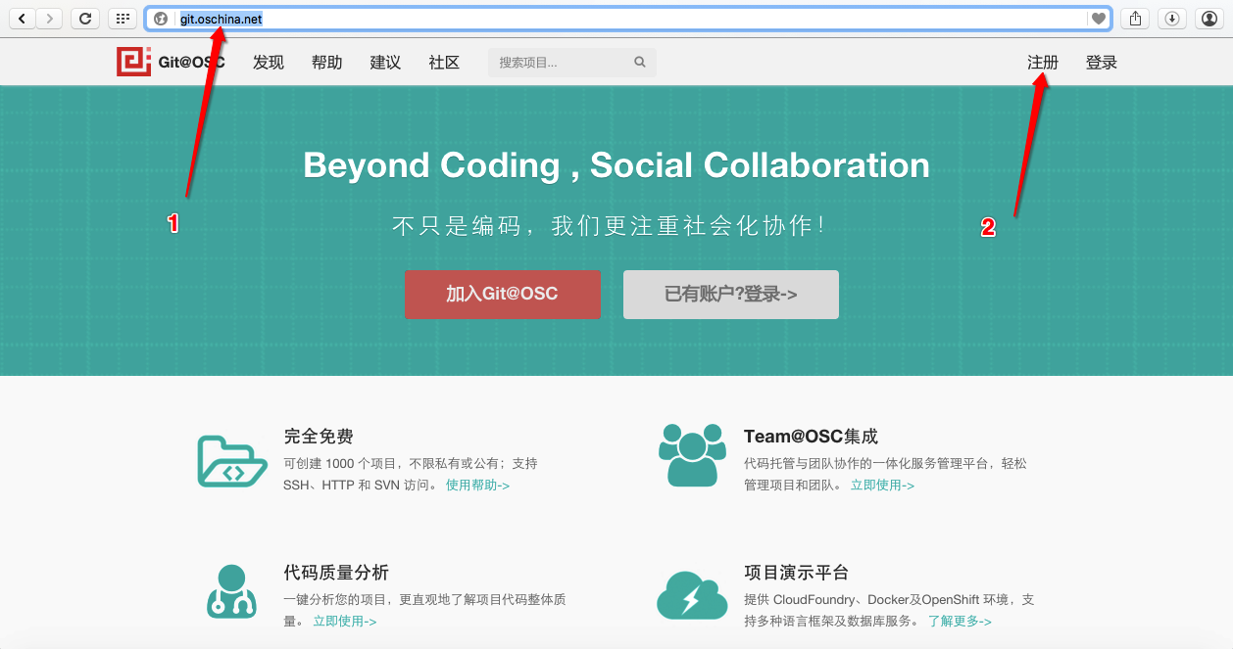
Task: Open 立即使用-> link under Team@OSC集成
Action: coord(882,486)
